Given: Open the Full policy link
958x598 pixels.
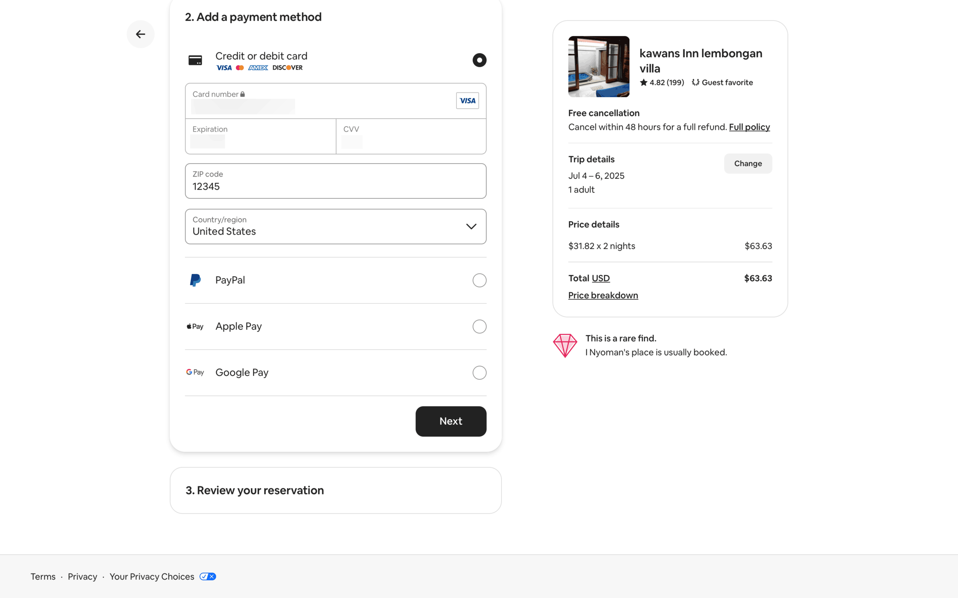Looking at the screenshot, I should pyautogui.click(x=749, y=127).
